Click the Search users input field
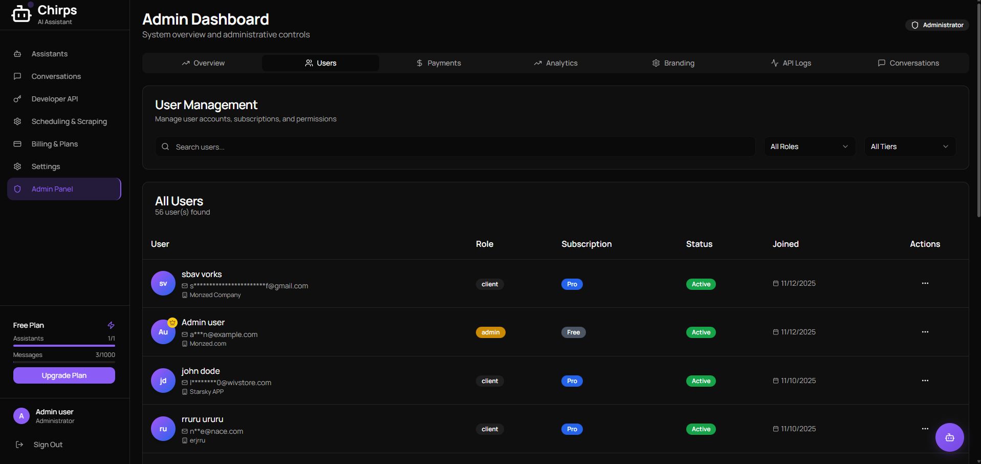 click(x=455, y=147)
